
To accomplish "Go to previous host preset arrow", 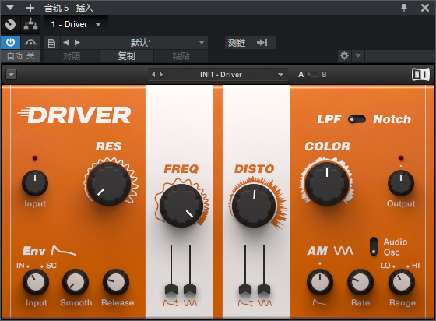I will pos(65,43).
